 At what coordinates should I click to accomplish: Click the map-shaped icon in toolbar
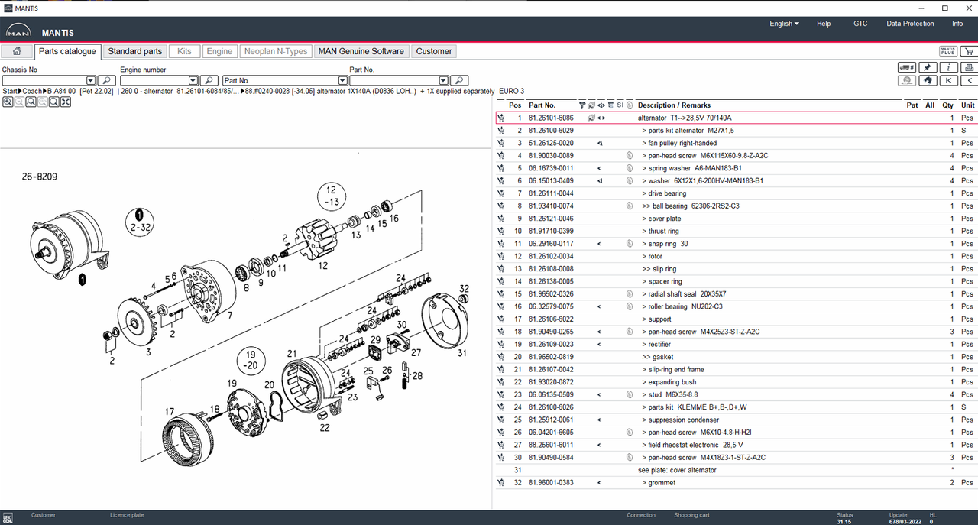point(928,80)
